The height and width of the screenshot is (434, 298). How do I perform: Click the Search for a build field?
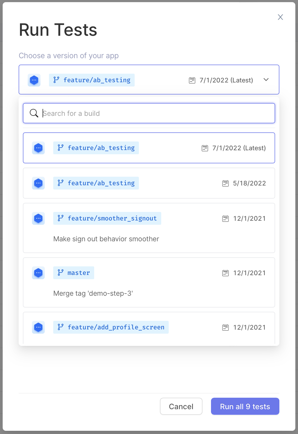coord(149,113)
